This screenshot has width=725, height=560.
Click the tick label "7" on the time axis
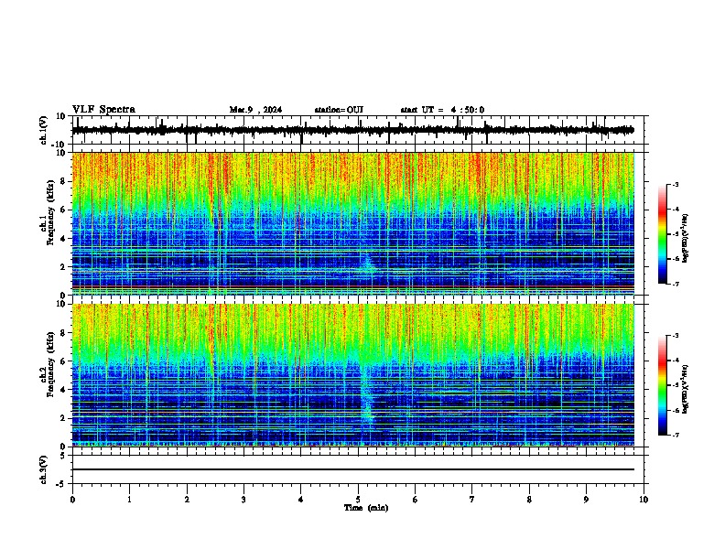click(x=472, y=500)
